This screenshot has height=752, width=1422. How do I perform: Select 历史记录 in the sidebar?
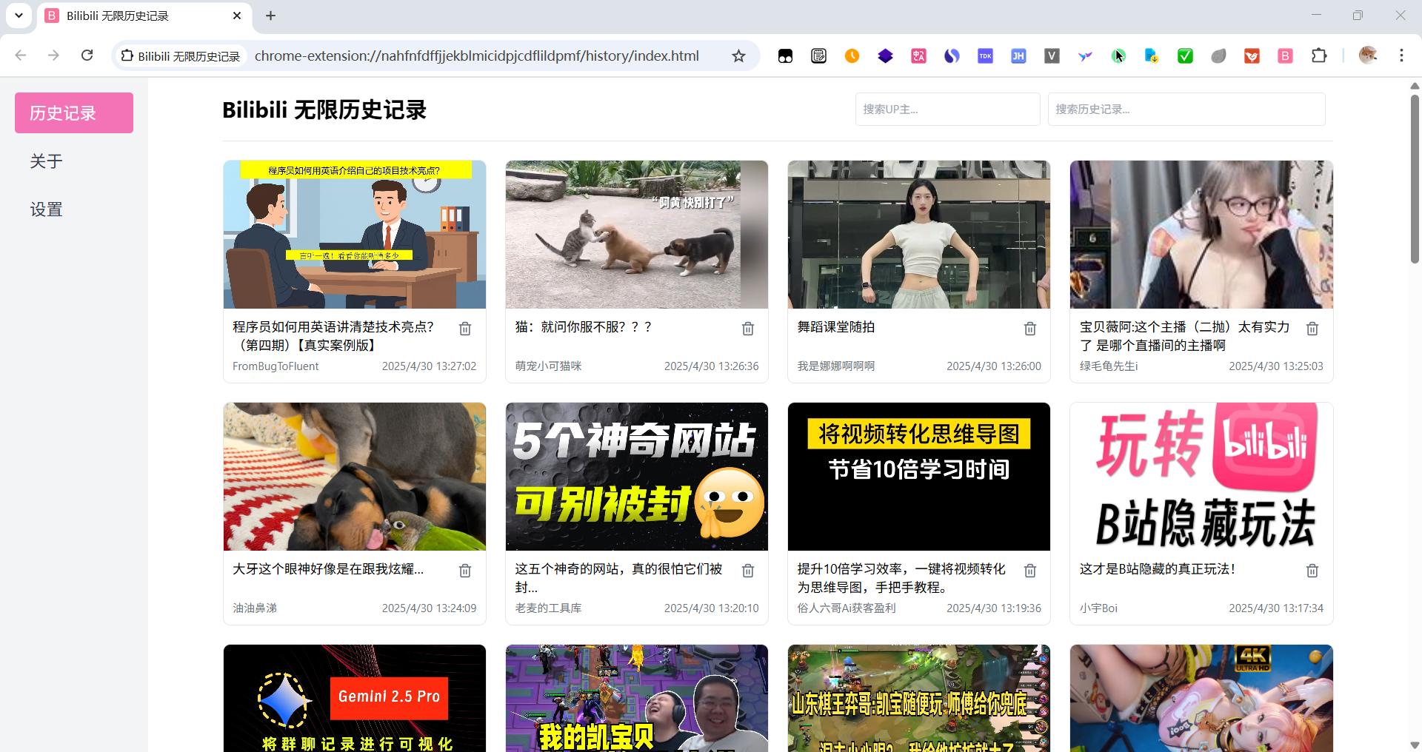point(73,113)
